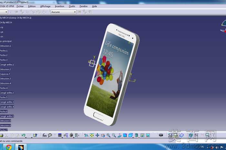Open the Fichier menu
This screenshot has width=226, height=150.
point(20,6)
